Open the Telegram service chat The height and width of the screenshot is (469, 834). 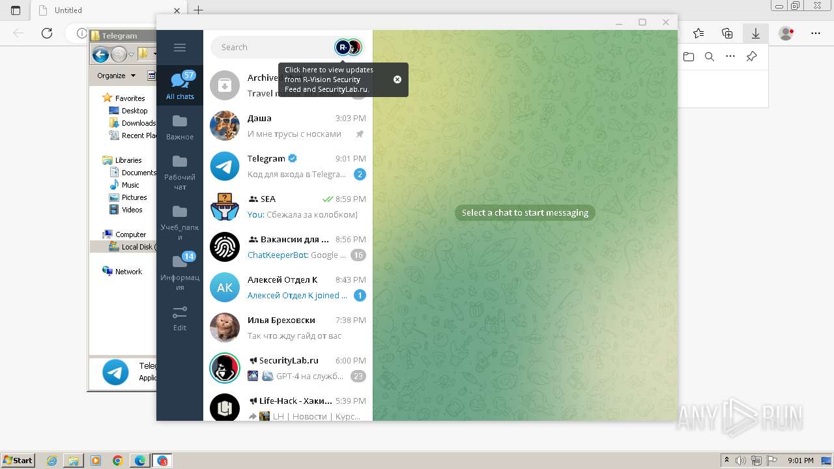tap(288, 166)
